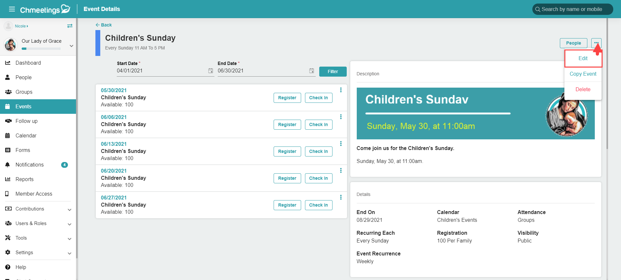Click the Events calendar icon in sidebar

tap(8, 106)
